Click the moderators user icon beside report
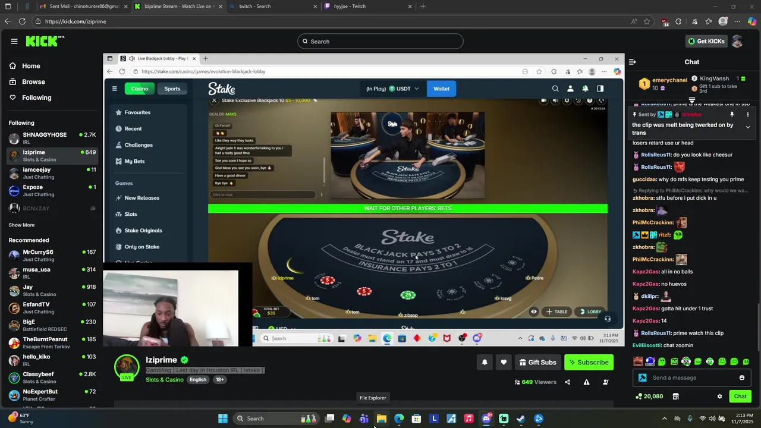 [x=606, y=382]
